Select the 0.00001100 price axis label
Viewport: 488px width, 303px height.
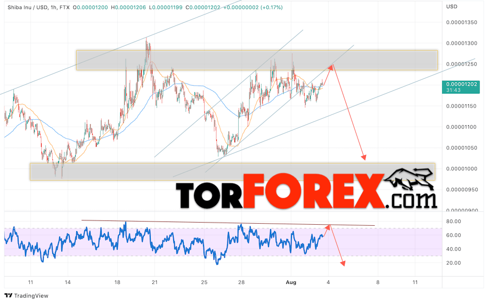coord(461,127)
